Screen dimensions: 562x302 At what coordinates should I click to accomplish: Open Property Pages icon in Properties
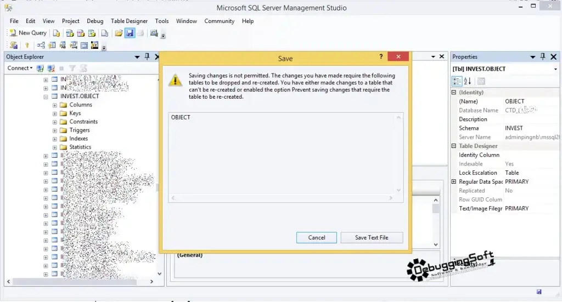(x=481, y=81)
